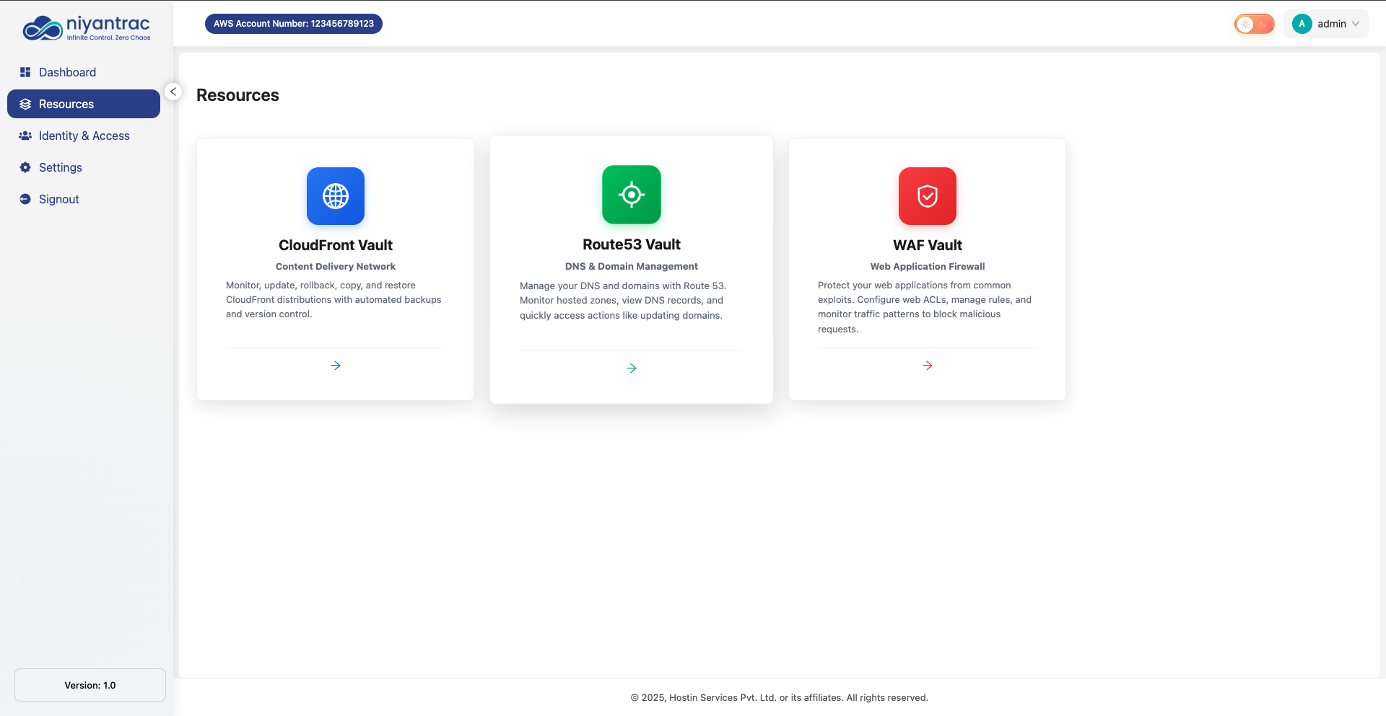Open Settings from the sidebar
The height and width of the screenshot is (716, 1386).
[x=61, y=167]
